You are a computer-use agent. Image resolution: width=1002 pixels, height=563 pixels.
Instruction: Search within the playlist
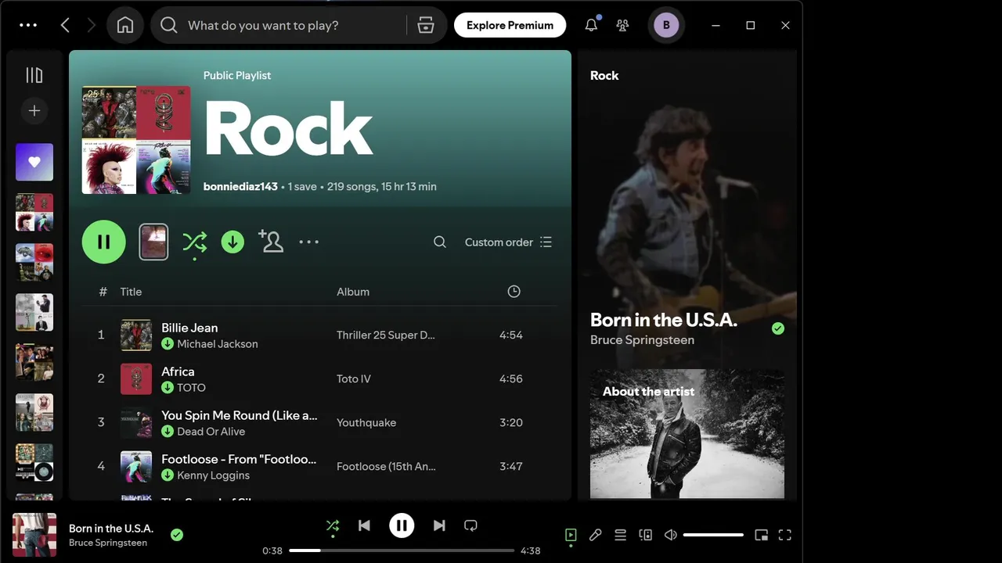tap(440, 242)
